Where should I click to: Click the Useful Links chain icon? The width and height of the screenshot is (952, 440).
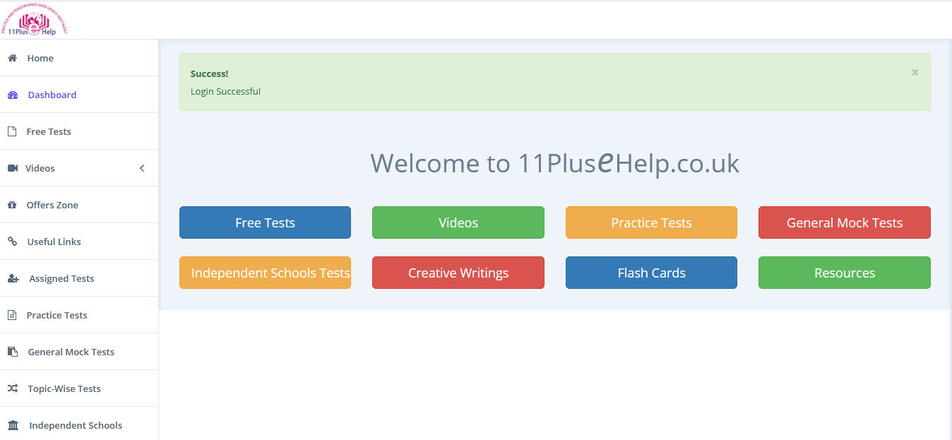click(12, 242)
